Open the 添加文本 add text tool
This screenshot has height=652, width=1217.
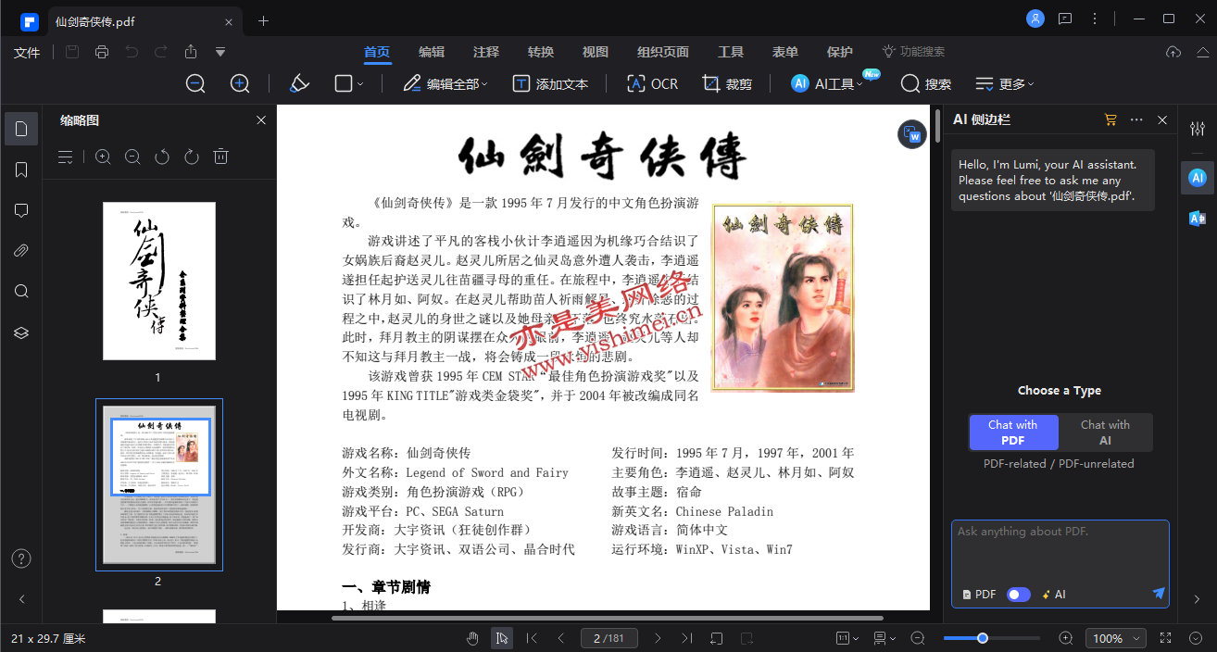pos(550,83)
